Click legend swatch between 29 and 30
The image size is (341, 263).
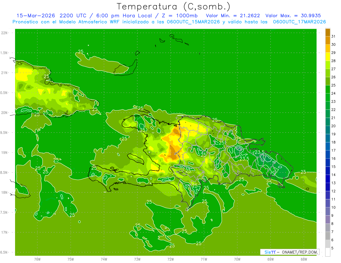click(328, 49)
